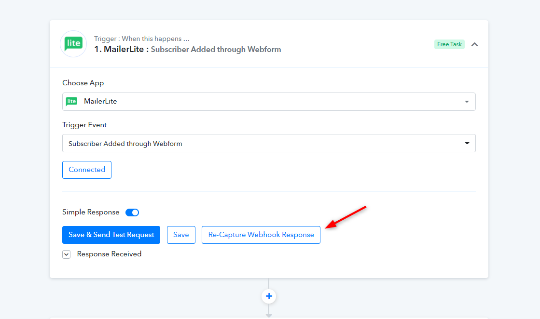Viewport: 540px width, 319px height.
Task: Click the MailerLite logo in trigger header
Action: coord(73,44)
